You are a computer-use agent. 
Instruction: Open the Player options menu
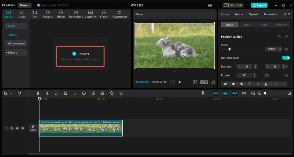click(211, 14)
